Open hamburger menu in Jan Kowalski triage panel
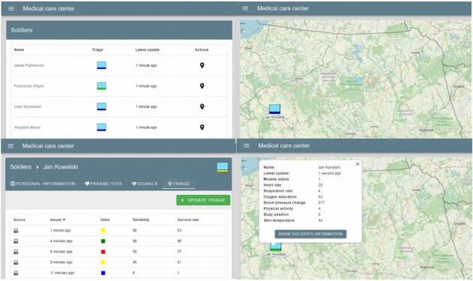The image size is (473, 281). 10,146
